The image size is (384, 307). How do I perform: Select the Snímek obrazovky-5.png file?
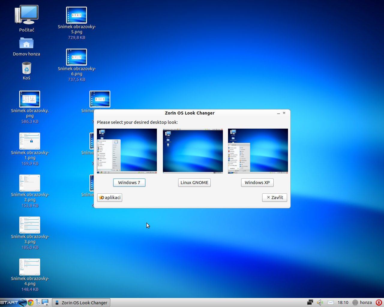pyautogui.click(x=76, y=15)
